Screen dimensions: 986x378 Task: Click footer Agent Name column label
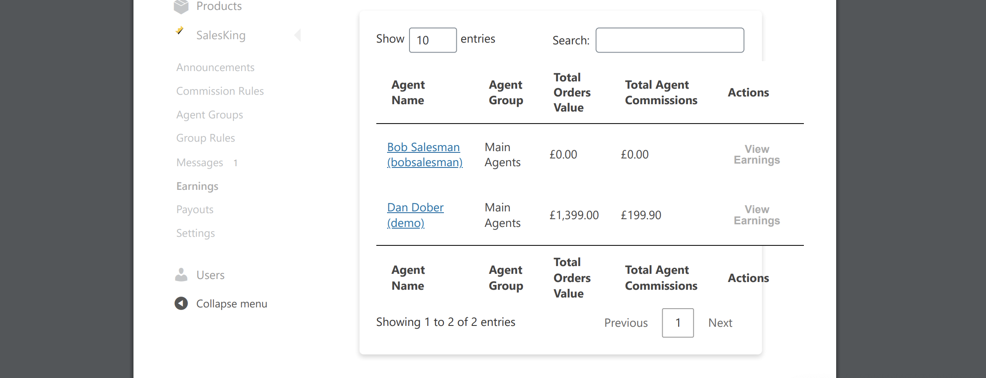(x=408, y=278)
